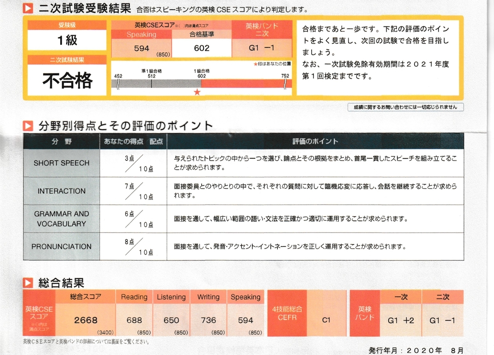The image size is (494, 355).
Task: Click the 合格基準 header
Action: (202, 35)
